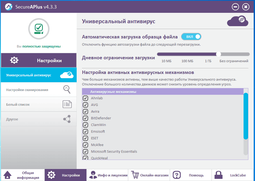Click the gear icon in bottom Настройки tab
Screen dimensions: 255x181
[51, 175]
